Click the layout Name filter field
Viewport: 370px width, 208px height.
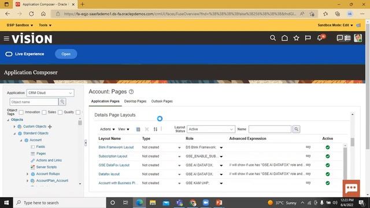(x=270, y=129)
